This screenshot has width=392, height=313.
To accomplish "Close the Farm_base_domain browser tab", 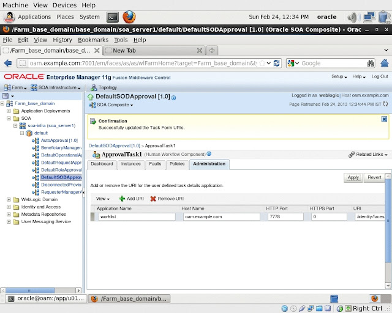I will pos(97,50).
